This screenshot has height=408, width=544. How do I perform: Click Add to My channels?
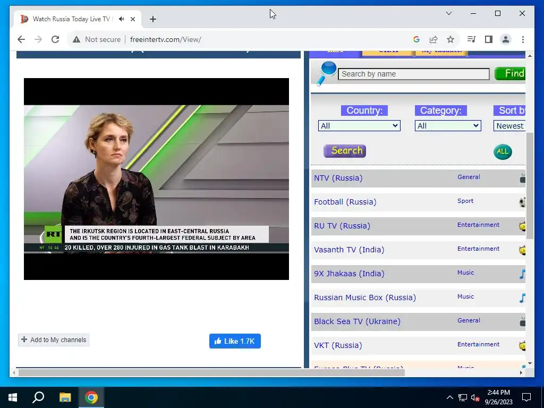pyautogui.click(x=54, y=340)
